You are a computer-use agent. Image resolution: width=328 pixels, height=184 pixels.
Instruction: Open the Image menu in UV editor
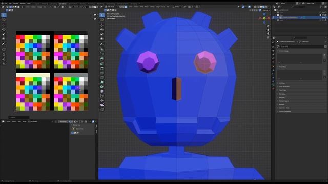pyautogui.click(x=39, y=7)
